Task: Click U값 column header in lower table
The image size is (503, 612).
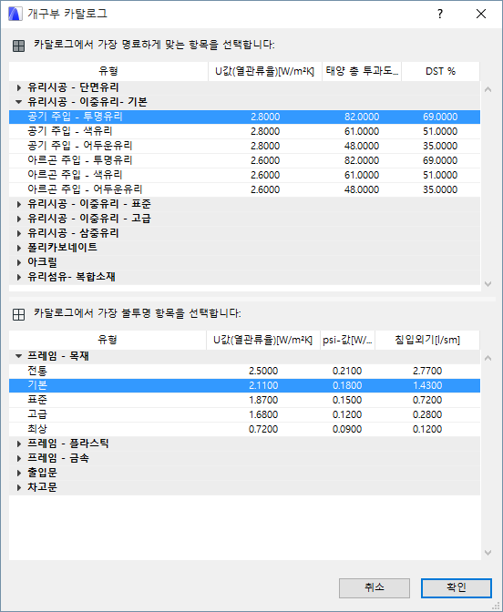Action: [263, 340]
